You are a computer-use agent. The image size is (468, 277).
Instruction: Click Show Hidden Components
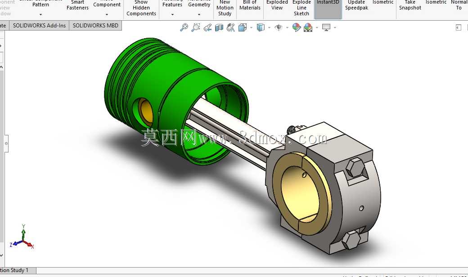click(x=141, y=8)
